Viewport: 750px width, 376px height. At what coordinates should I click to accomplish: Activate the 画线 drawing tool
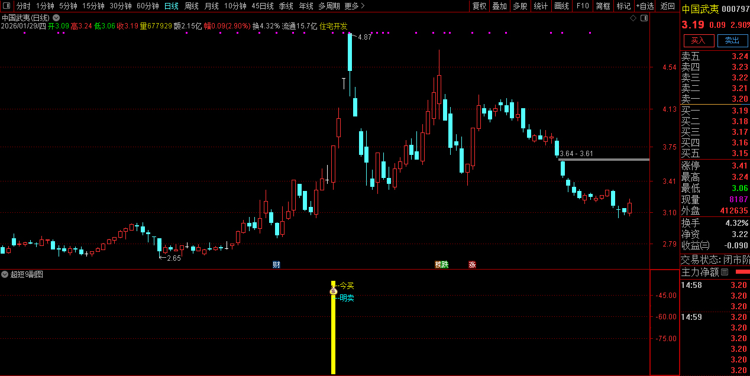pyautogui.click(x=562, y=6)
